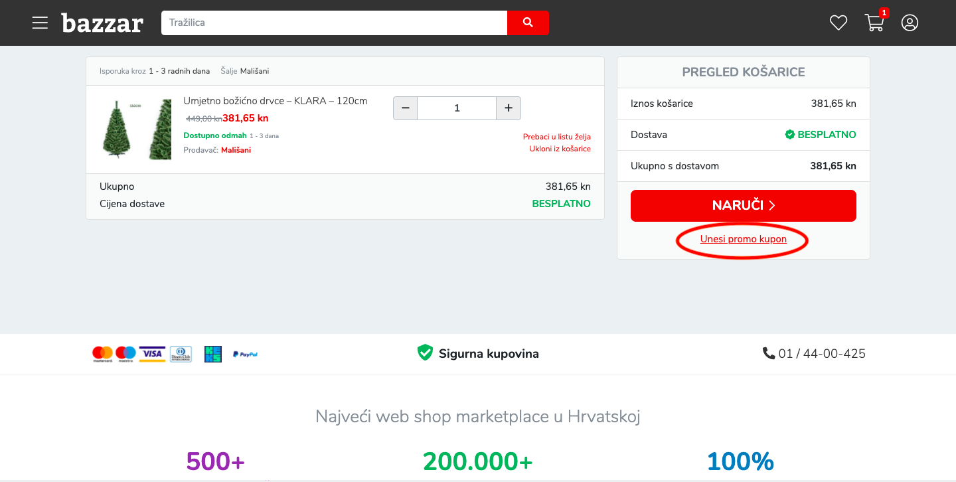Focus the Tražilica search field
This screenshot has height=482, width=956.
(334, 23)
